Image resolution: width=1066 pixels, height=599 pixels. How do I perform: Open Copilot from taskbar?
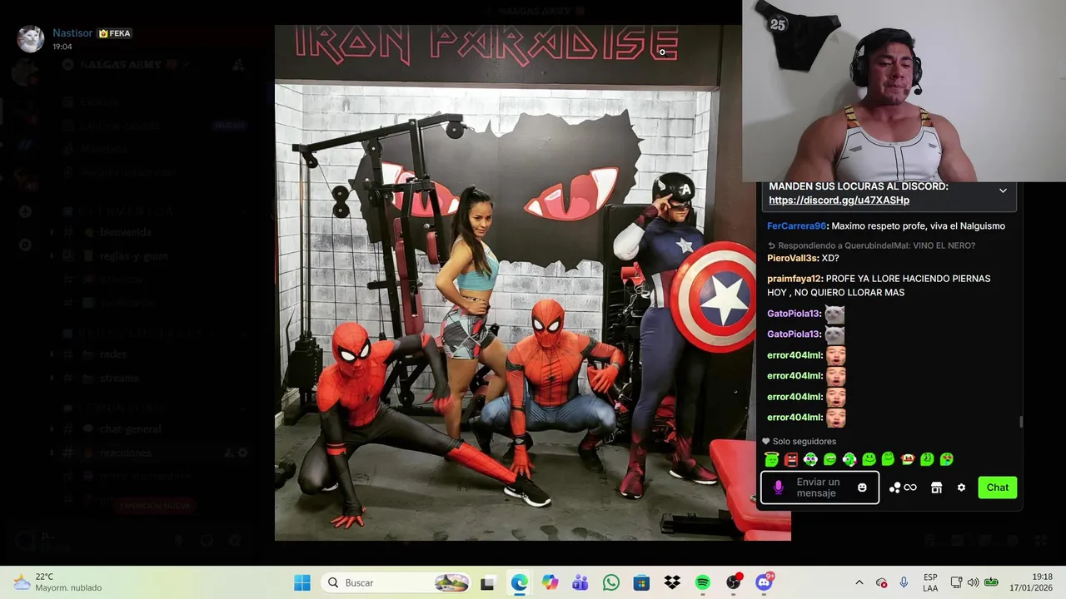pos(550,582)
